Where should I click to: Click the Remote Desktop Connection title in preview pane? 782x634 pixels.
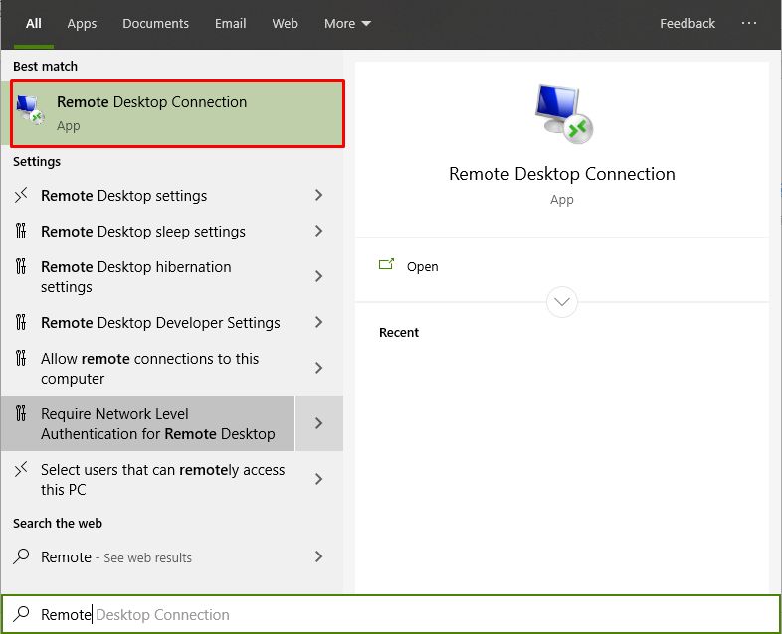click(562, 174)
